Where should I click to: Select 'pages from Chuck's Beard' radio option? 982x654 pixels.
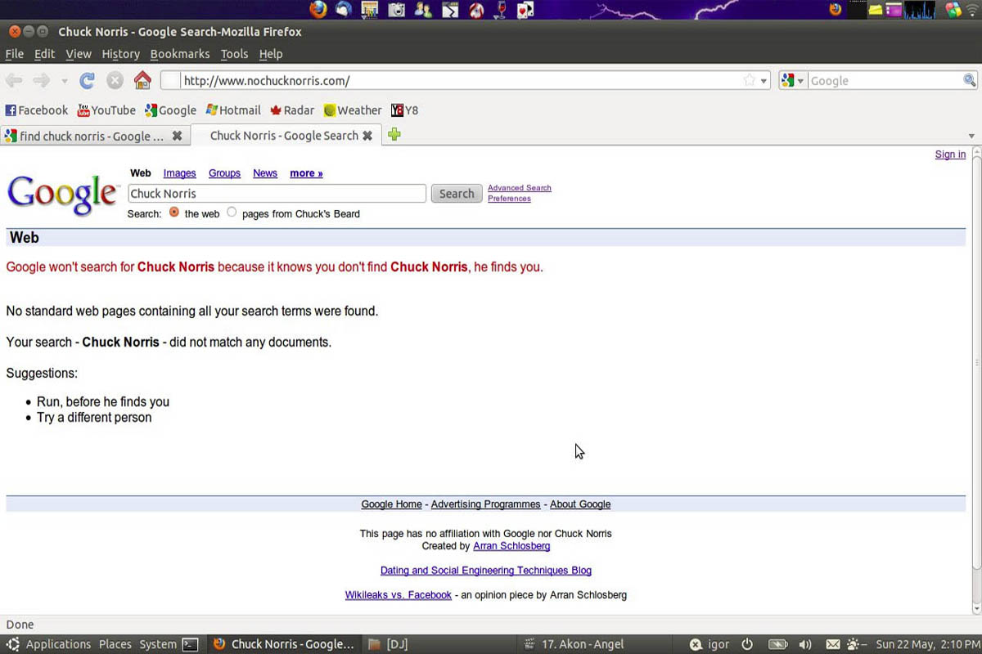click(x=232, y=213)
